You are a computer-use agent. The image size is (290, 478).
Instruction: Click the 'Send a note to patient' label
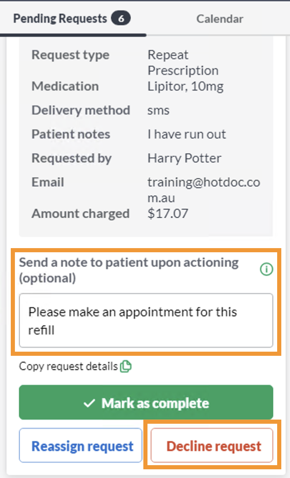tap(129, 270)
